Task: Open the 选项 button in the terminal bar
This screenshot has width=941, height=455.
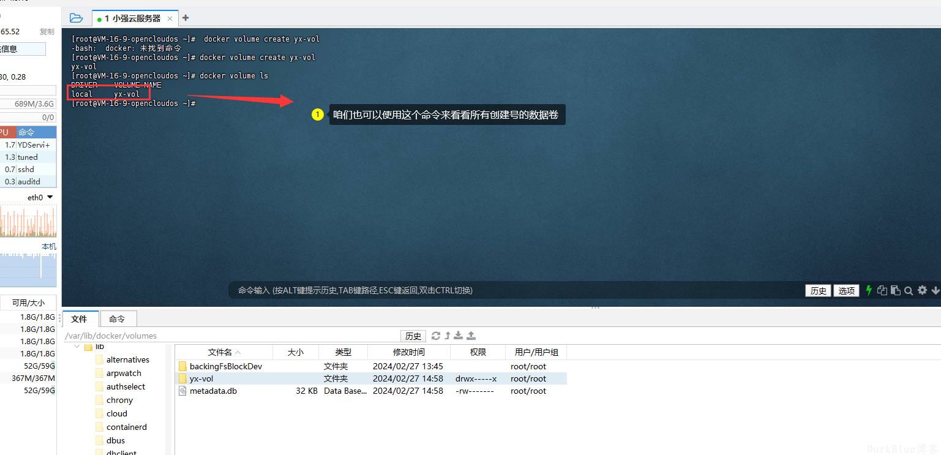Action: coord(847,291)
